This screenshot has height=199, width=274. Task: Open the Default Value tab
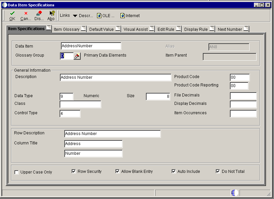(101, 29)
